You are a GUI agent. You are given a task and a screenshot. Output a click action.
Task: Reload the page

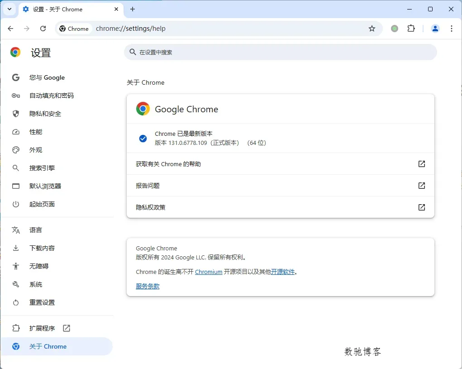43,29
